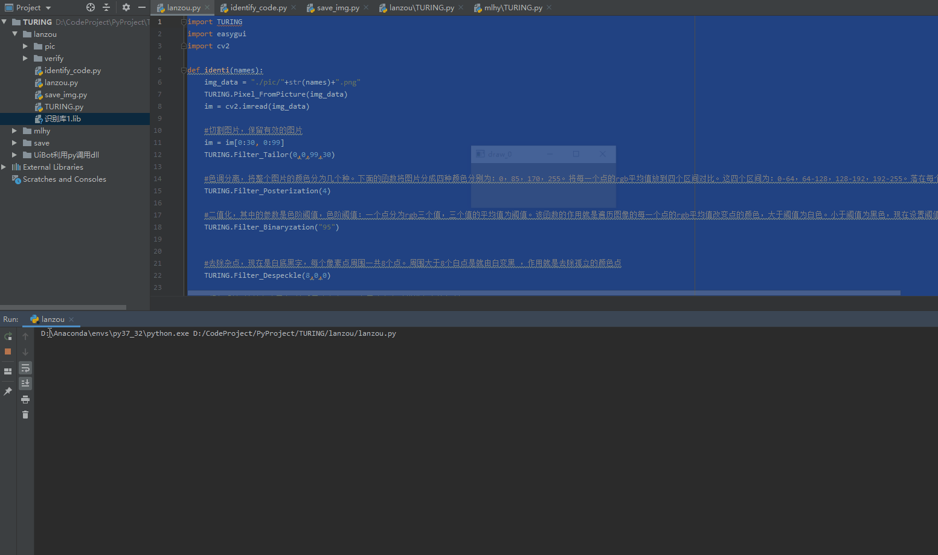Select Opened File with crosshair icon

point(90,7)
